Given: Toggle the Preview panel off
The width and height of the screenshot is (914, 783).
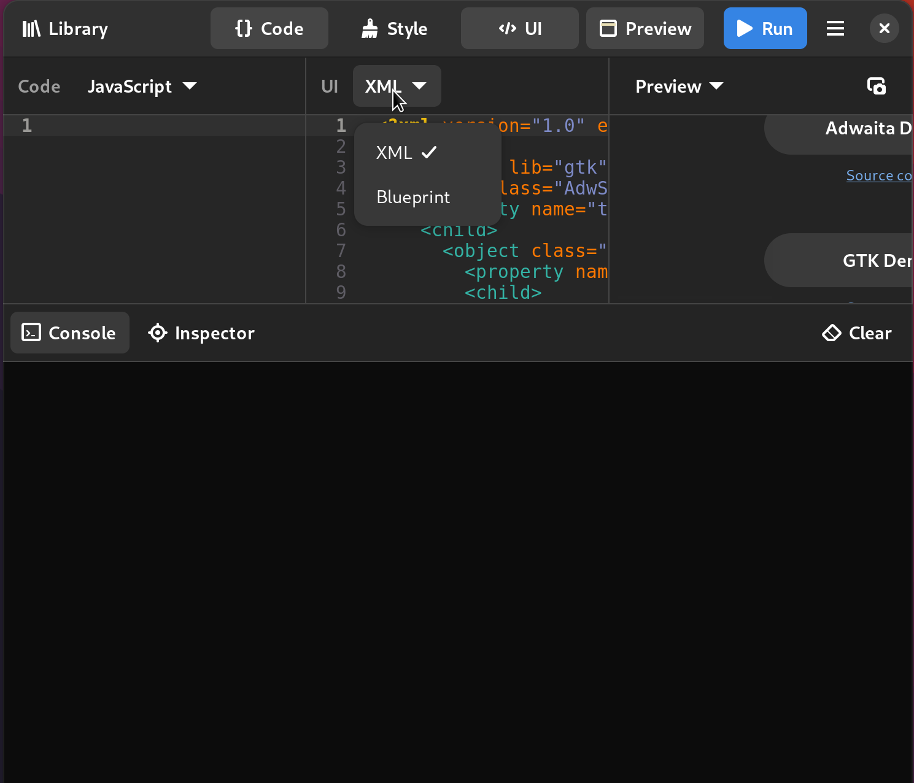Looking at the screenshot, I should (x=645, y=28).
